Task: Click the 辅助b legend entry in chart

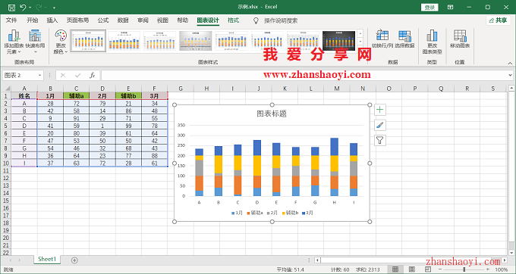Action: (x=290, y=213)
